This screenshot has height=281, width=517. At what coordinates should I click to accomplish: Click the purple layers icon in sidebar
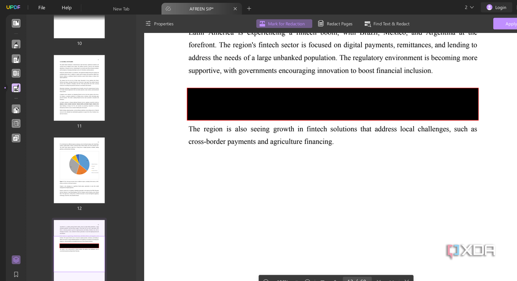click(x=16, y=260)
